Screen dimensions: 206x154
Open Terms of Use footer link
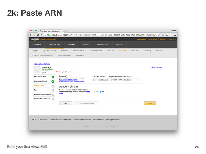click(98, 120)
